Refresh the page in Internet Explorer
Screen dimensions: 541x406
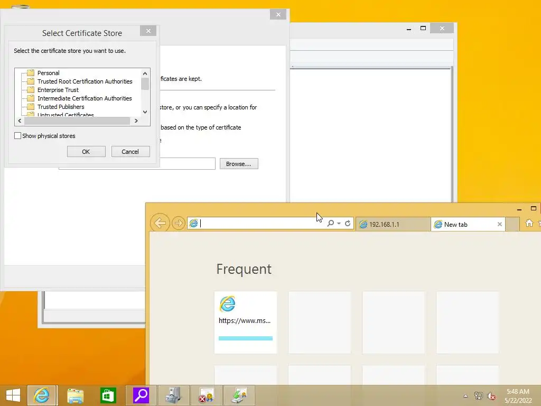[348, 224]
